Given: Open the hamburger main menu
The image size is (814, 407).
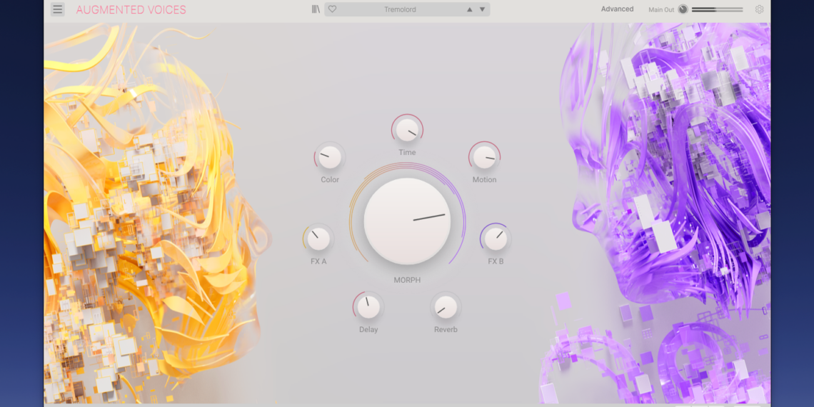Looking at the screenshot, I should point(58,9).
